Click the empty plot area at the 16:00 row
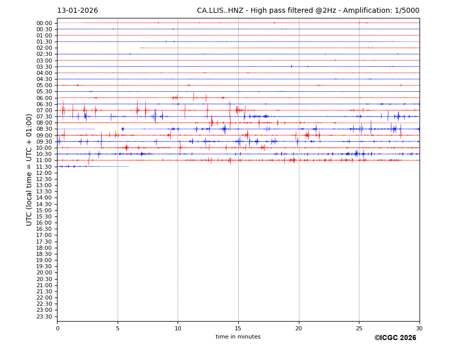 238,223
